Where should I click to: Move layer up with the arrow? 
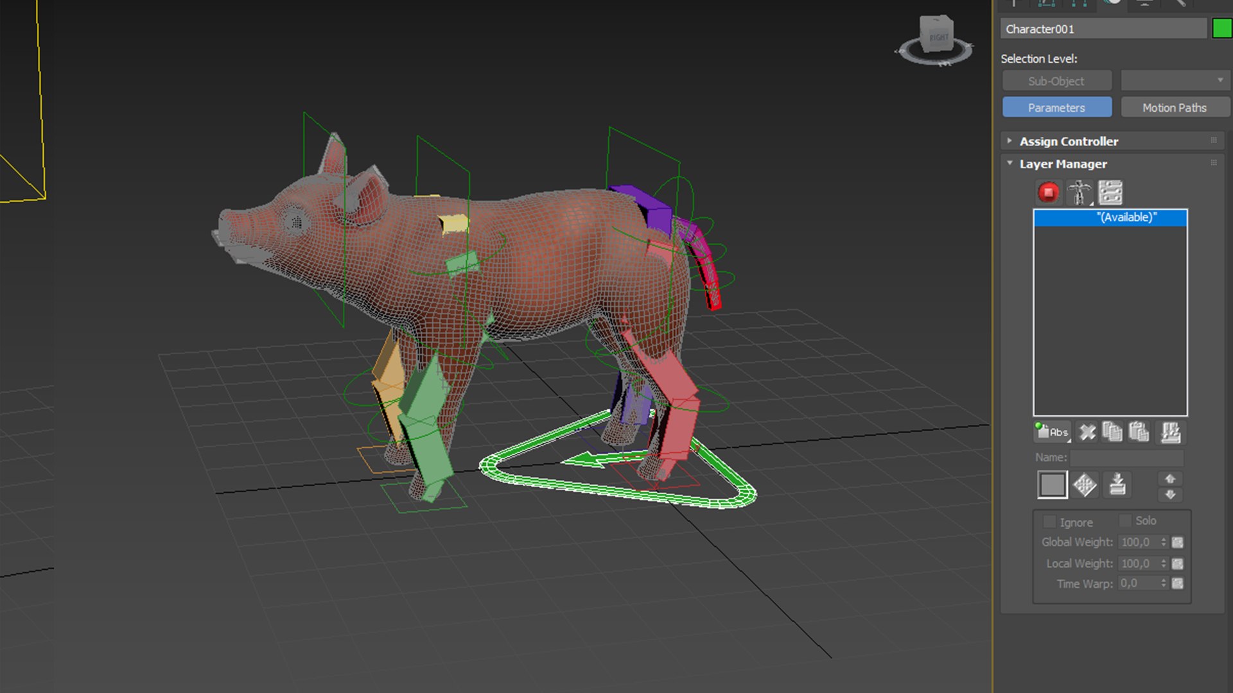point(1170,479)
